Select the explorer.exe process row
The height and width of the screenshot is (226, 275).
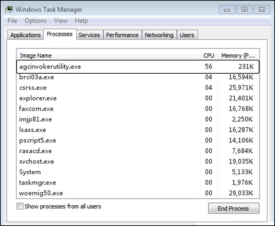coord(138,98)
